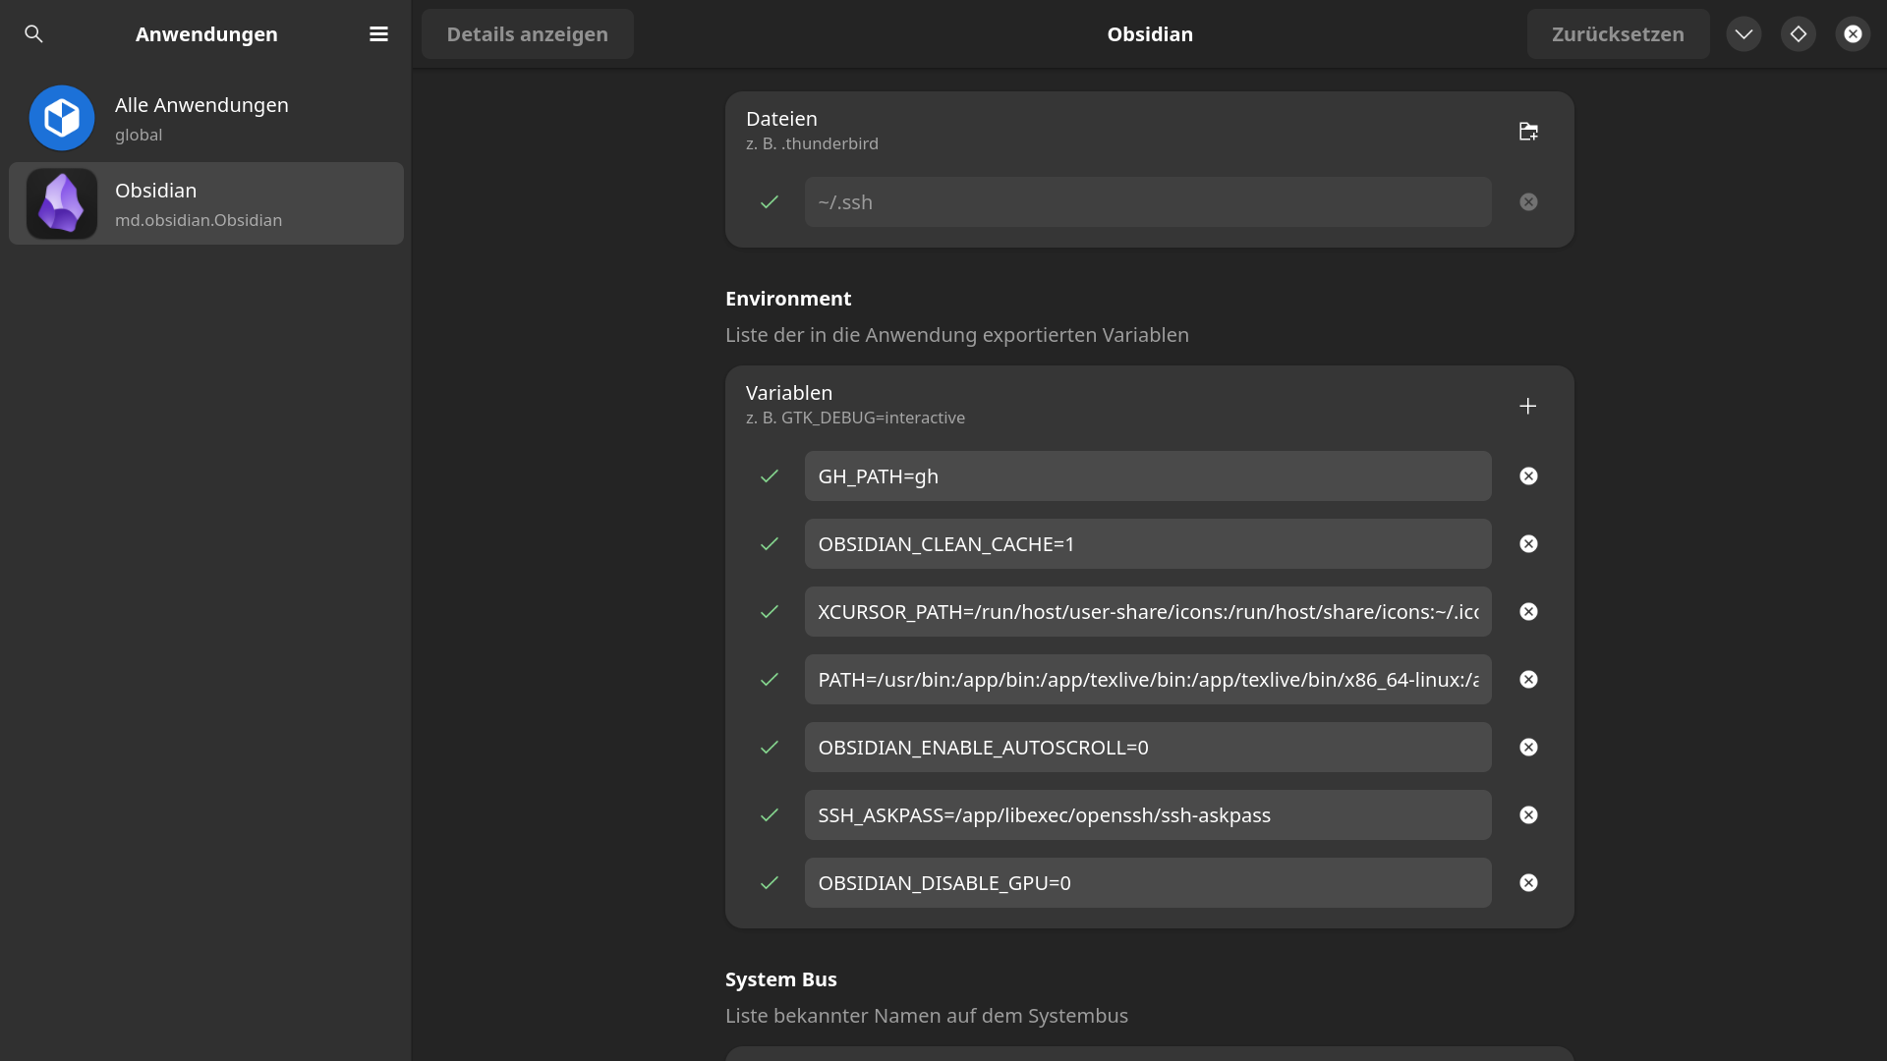Toggle checkmark beside PATH variable
The image size is (1887, 1061).
tap(770, 680)
